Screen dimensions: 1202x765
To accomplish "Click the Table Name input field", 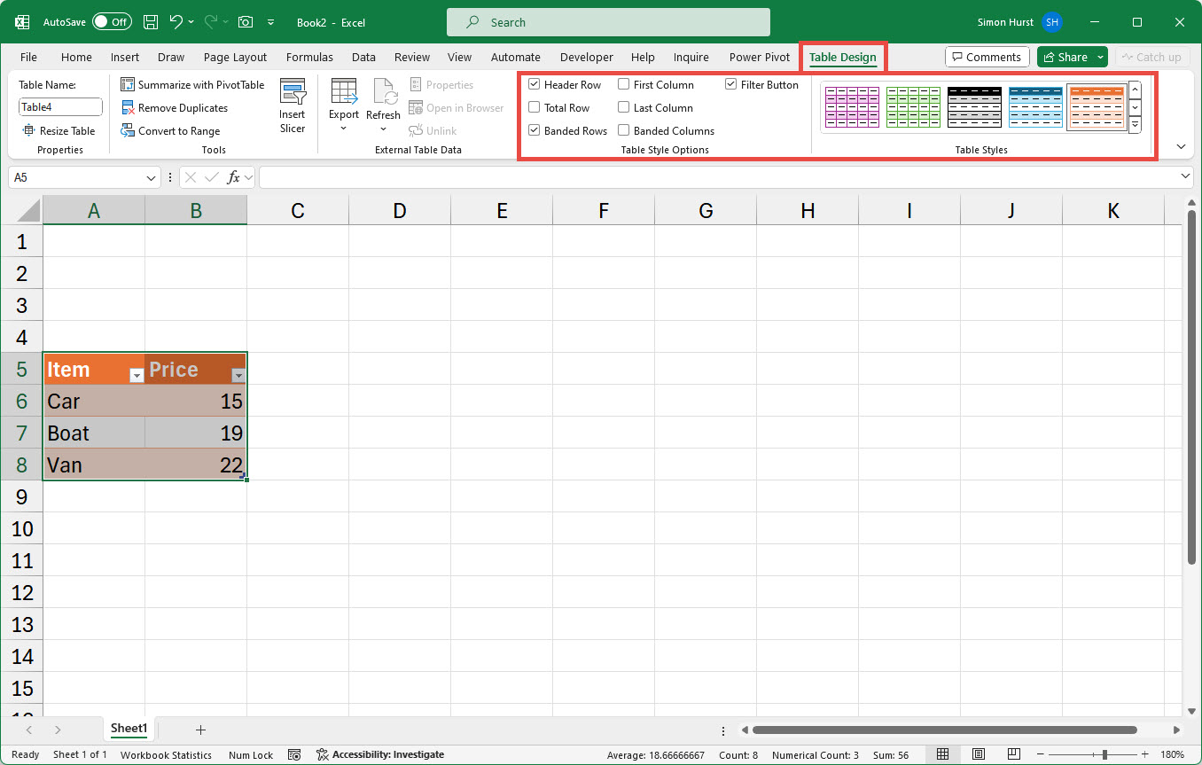I will coord(60,107).
